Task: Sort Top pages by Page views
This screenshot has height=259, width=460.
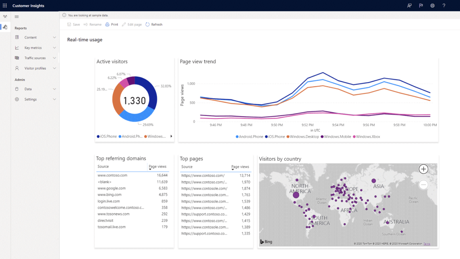Action: tap(240, 167)
